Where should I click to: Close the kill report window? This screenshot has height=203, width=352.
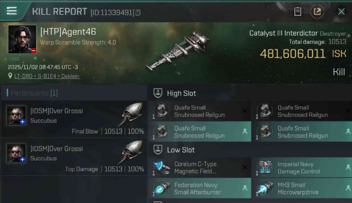[x=341, y=12]
